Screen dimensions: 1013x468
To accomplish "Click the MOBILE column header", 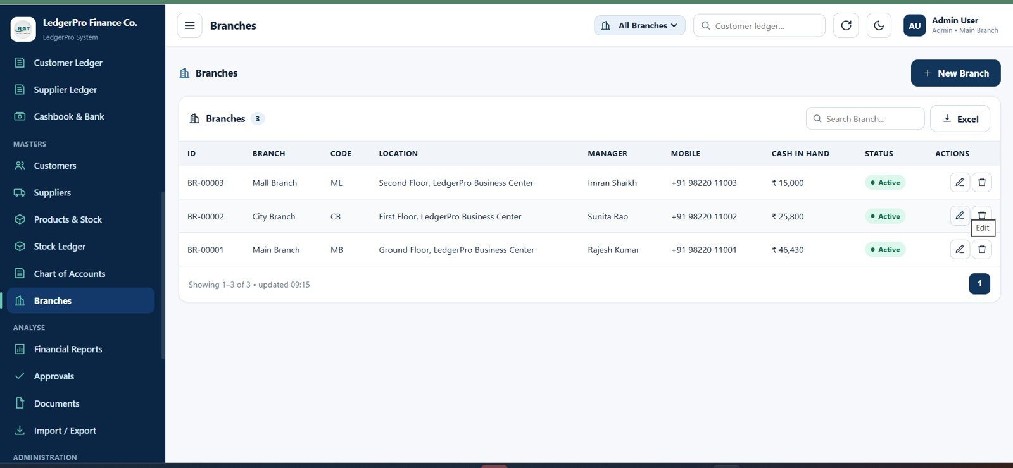I will [686, 154].
